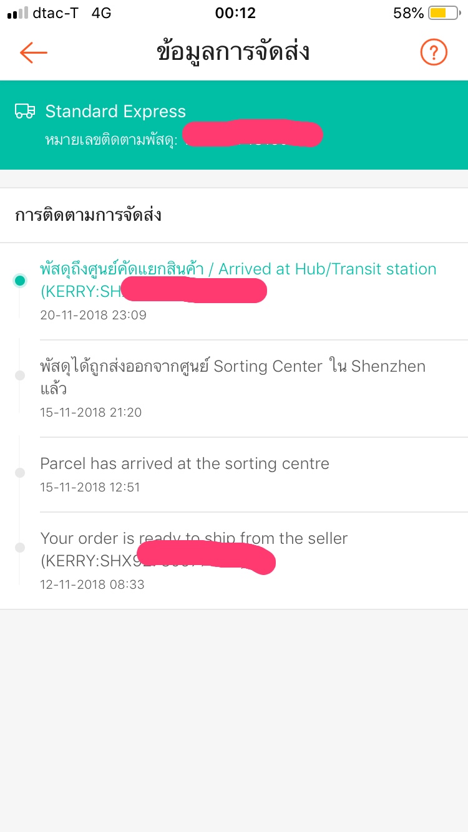Select the Shenzhen sorting center timeline dot
The height and width of the screenshot is (832, 468).
[x=20, y=375]
